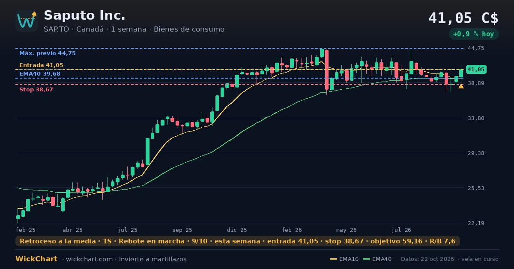The image size is (514, 269).
Task: Click the green 41,05 price tag on axis
Action: pyautogui.click(x=476, y=69)
